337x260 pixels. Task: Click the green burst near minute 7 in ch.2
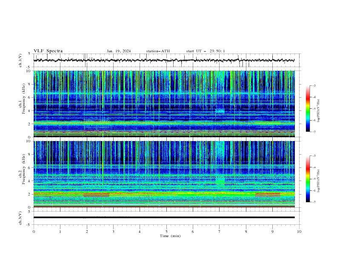pos(220,181)
